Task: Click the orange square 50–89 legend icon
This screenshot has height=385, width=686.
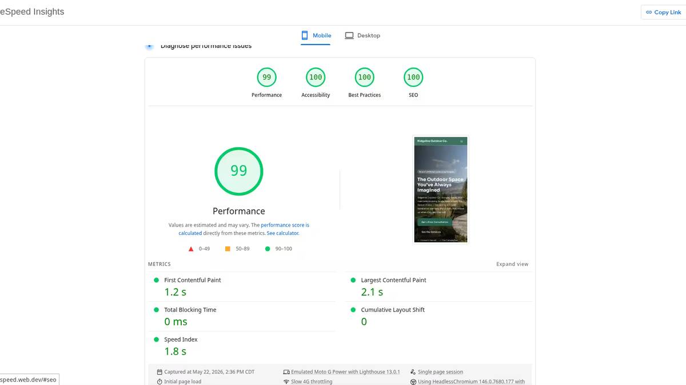Action: pos(228,249)
